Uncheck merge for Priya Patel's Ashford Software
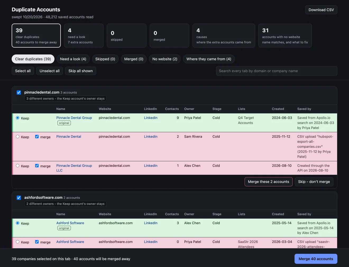 pos(37,242)
